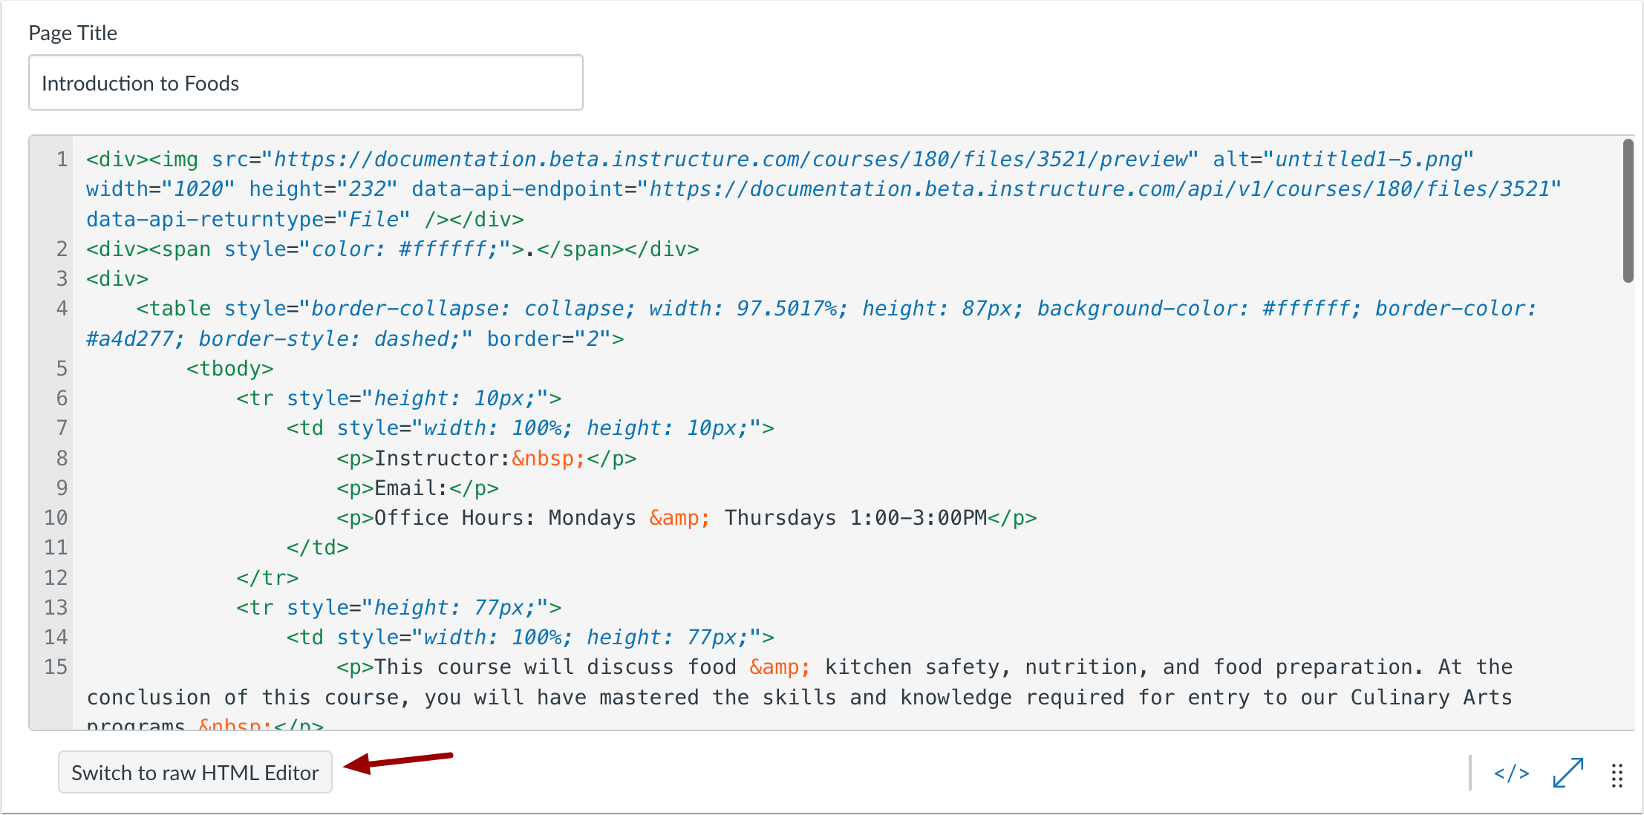Image resolution: width=1644 pixels, height=815 pixels.
Task: Click the '<tbody>' tag in line 5
Action: tap(229, 368)
